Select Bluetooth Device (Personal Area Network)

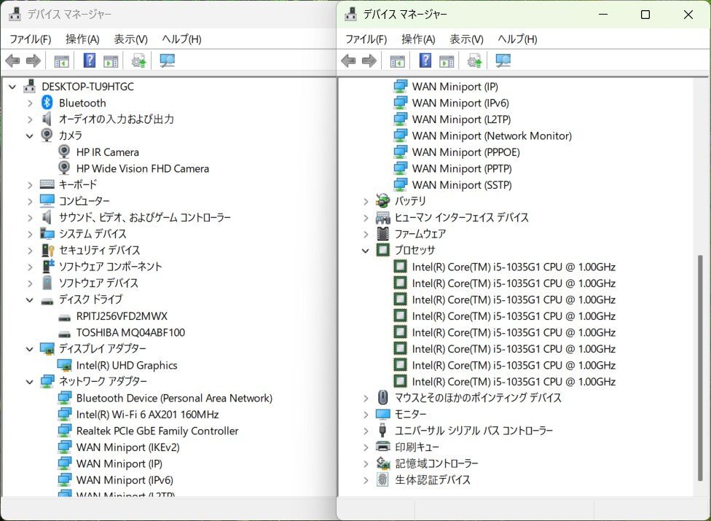coord(174,398)
